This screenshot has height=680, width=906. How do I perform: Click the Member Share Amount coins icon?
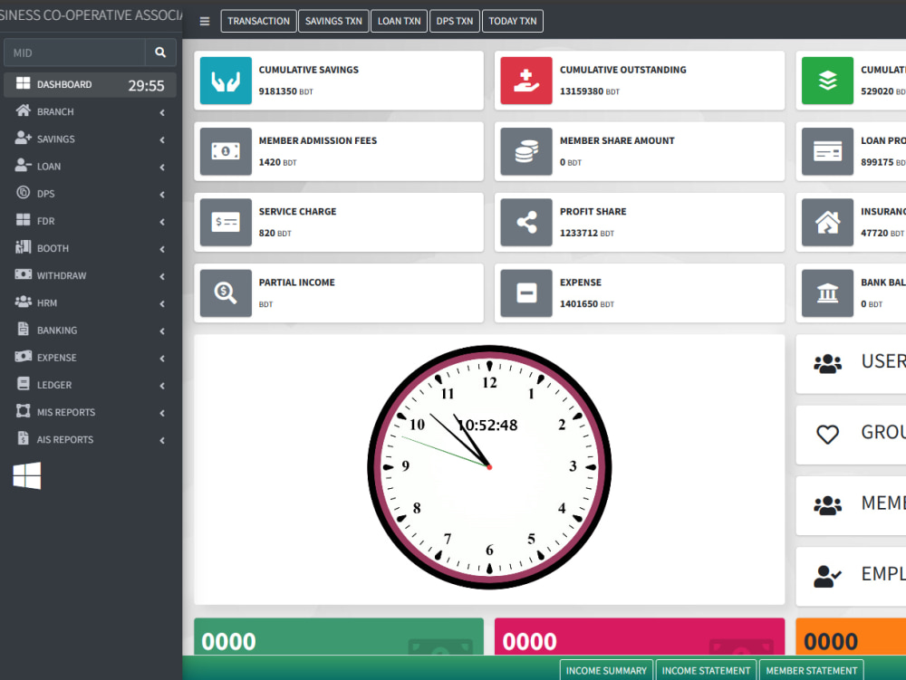pyautogui.click(x=525, y=151)
